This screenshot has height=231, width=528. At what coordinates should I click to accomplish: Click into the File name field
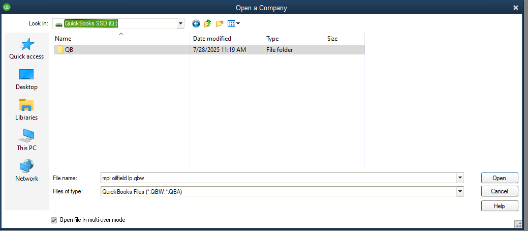pyautogui.click(x=278, y=178)
